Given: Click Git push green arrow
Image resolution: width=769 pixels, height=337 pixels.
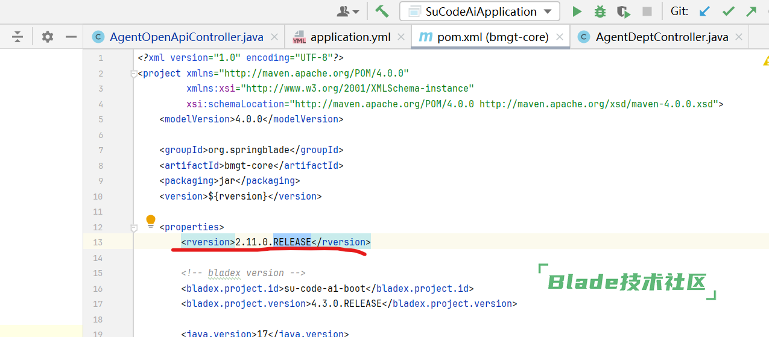Looking at the screenshot, I should pyautogui.click(x=752, y=11).
